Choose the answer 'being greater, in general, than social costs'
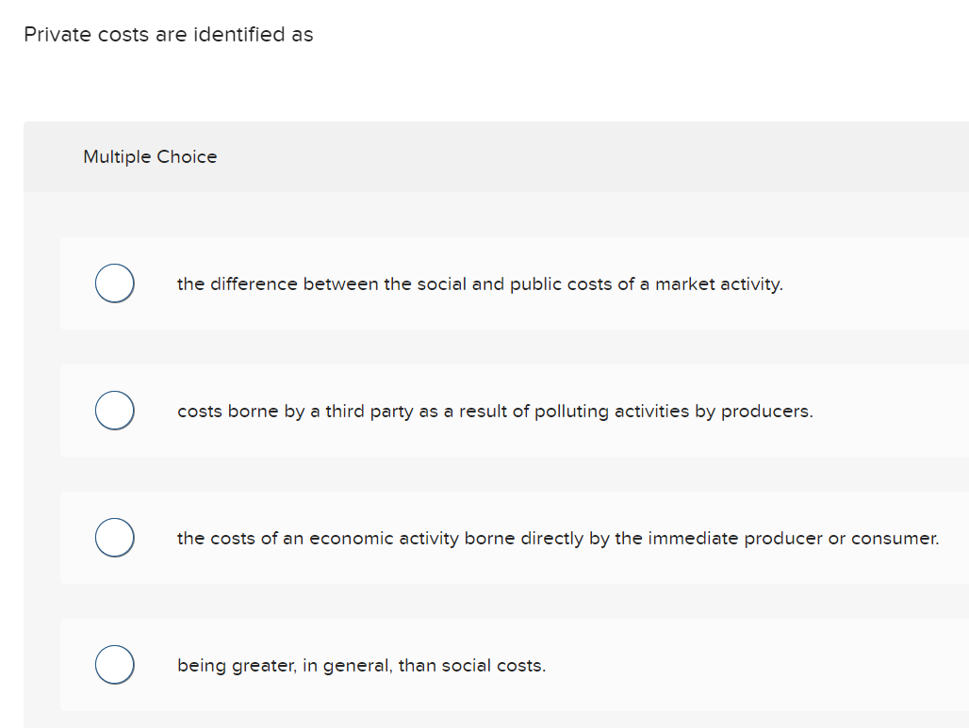The height and width of the screenshot is (728, 969). (360, 665)
